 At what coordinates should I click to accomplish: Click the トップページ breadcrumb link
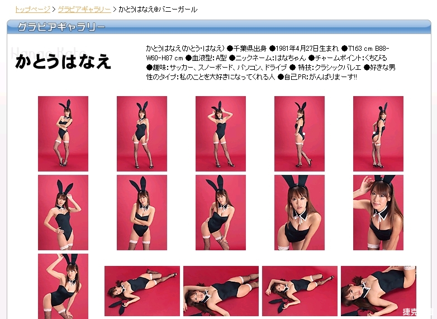pyautogui.click(x=32, y=9)
